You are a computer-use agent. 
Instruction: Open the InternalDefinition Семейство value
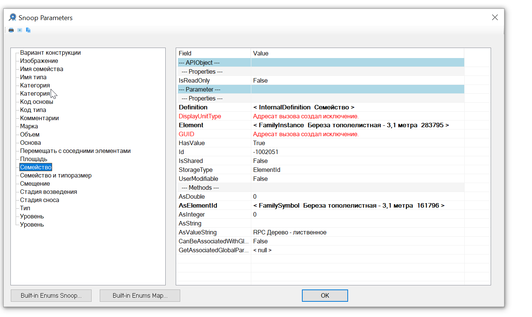(304, 107)
